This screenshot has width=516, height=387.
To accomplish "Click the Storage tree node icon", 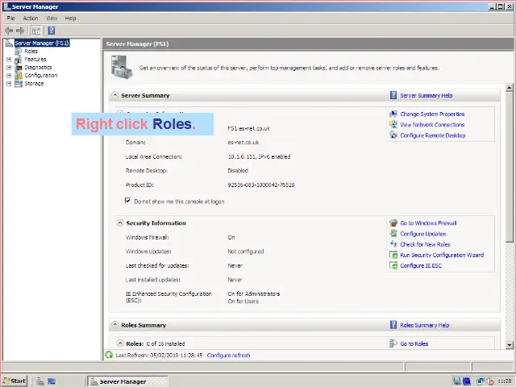I will click(19, 84).
